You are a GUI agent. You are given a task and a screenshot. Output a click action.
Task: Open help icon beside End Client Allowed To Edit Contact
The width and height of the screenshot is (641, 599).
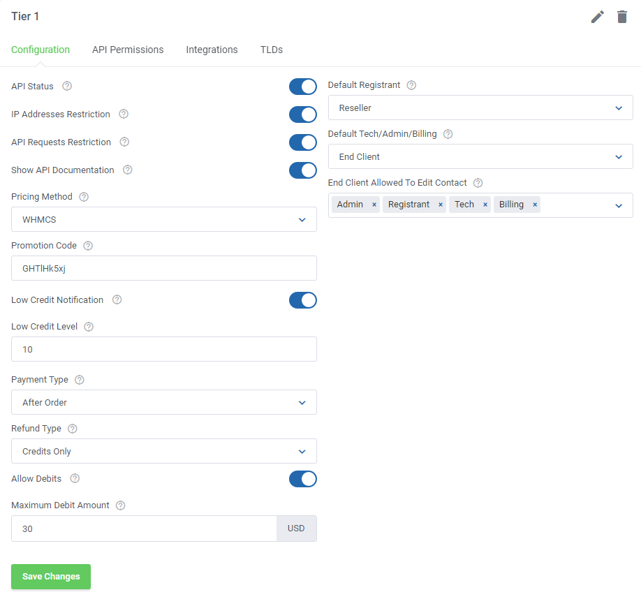pos(478,183)
